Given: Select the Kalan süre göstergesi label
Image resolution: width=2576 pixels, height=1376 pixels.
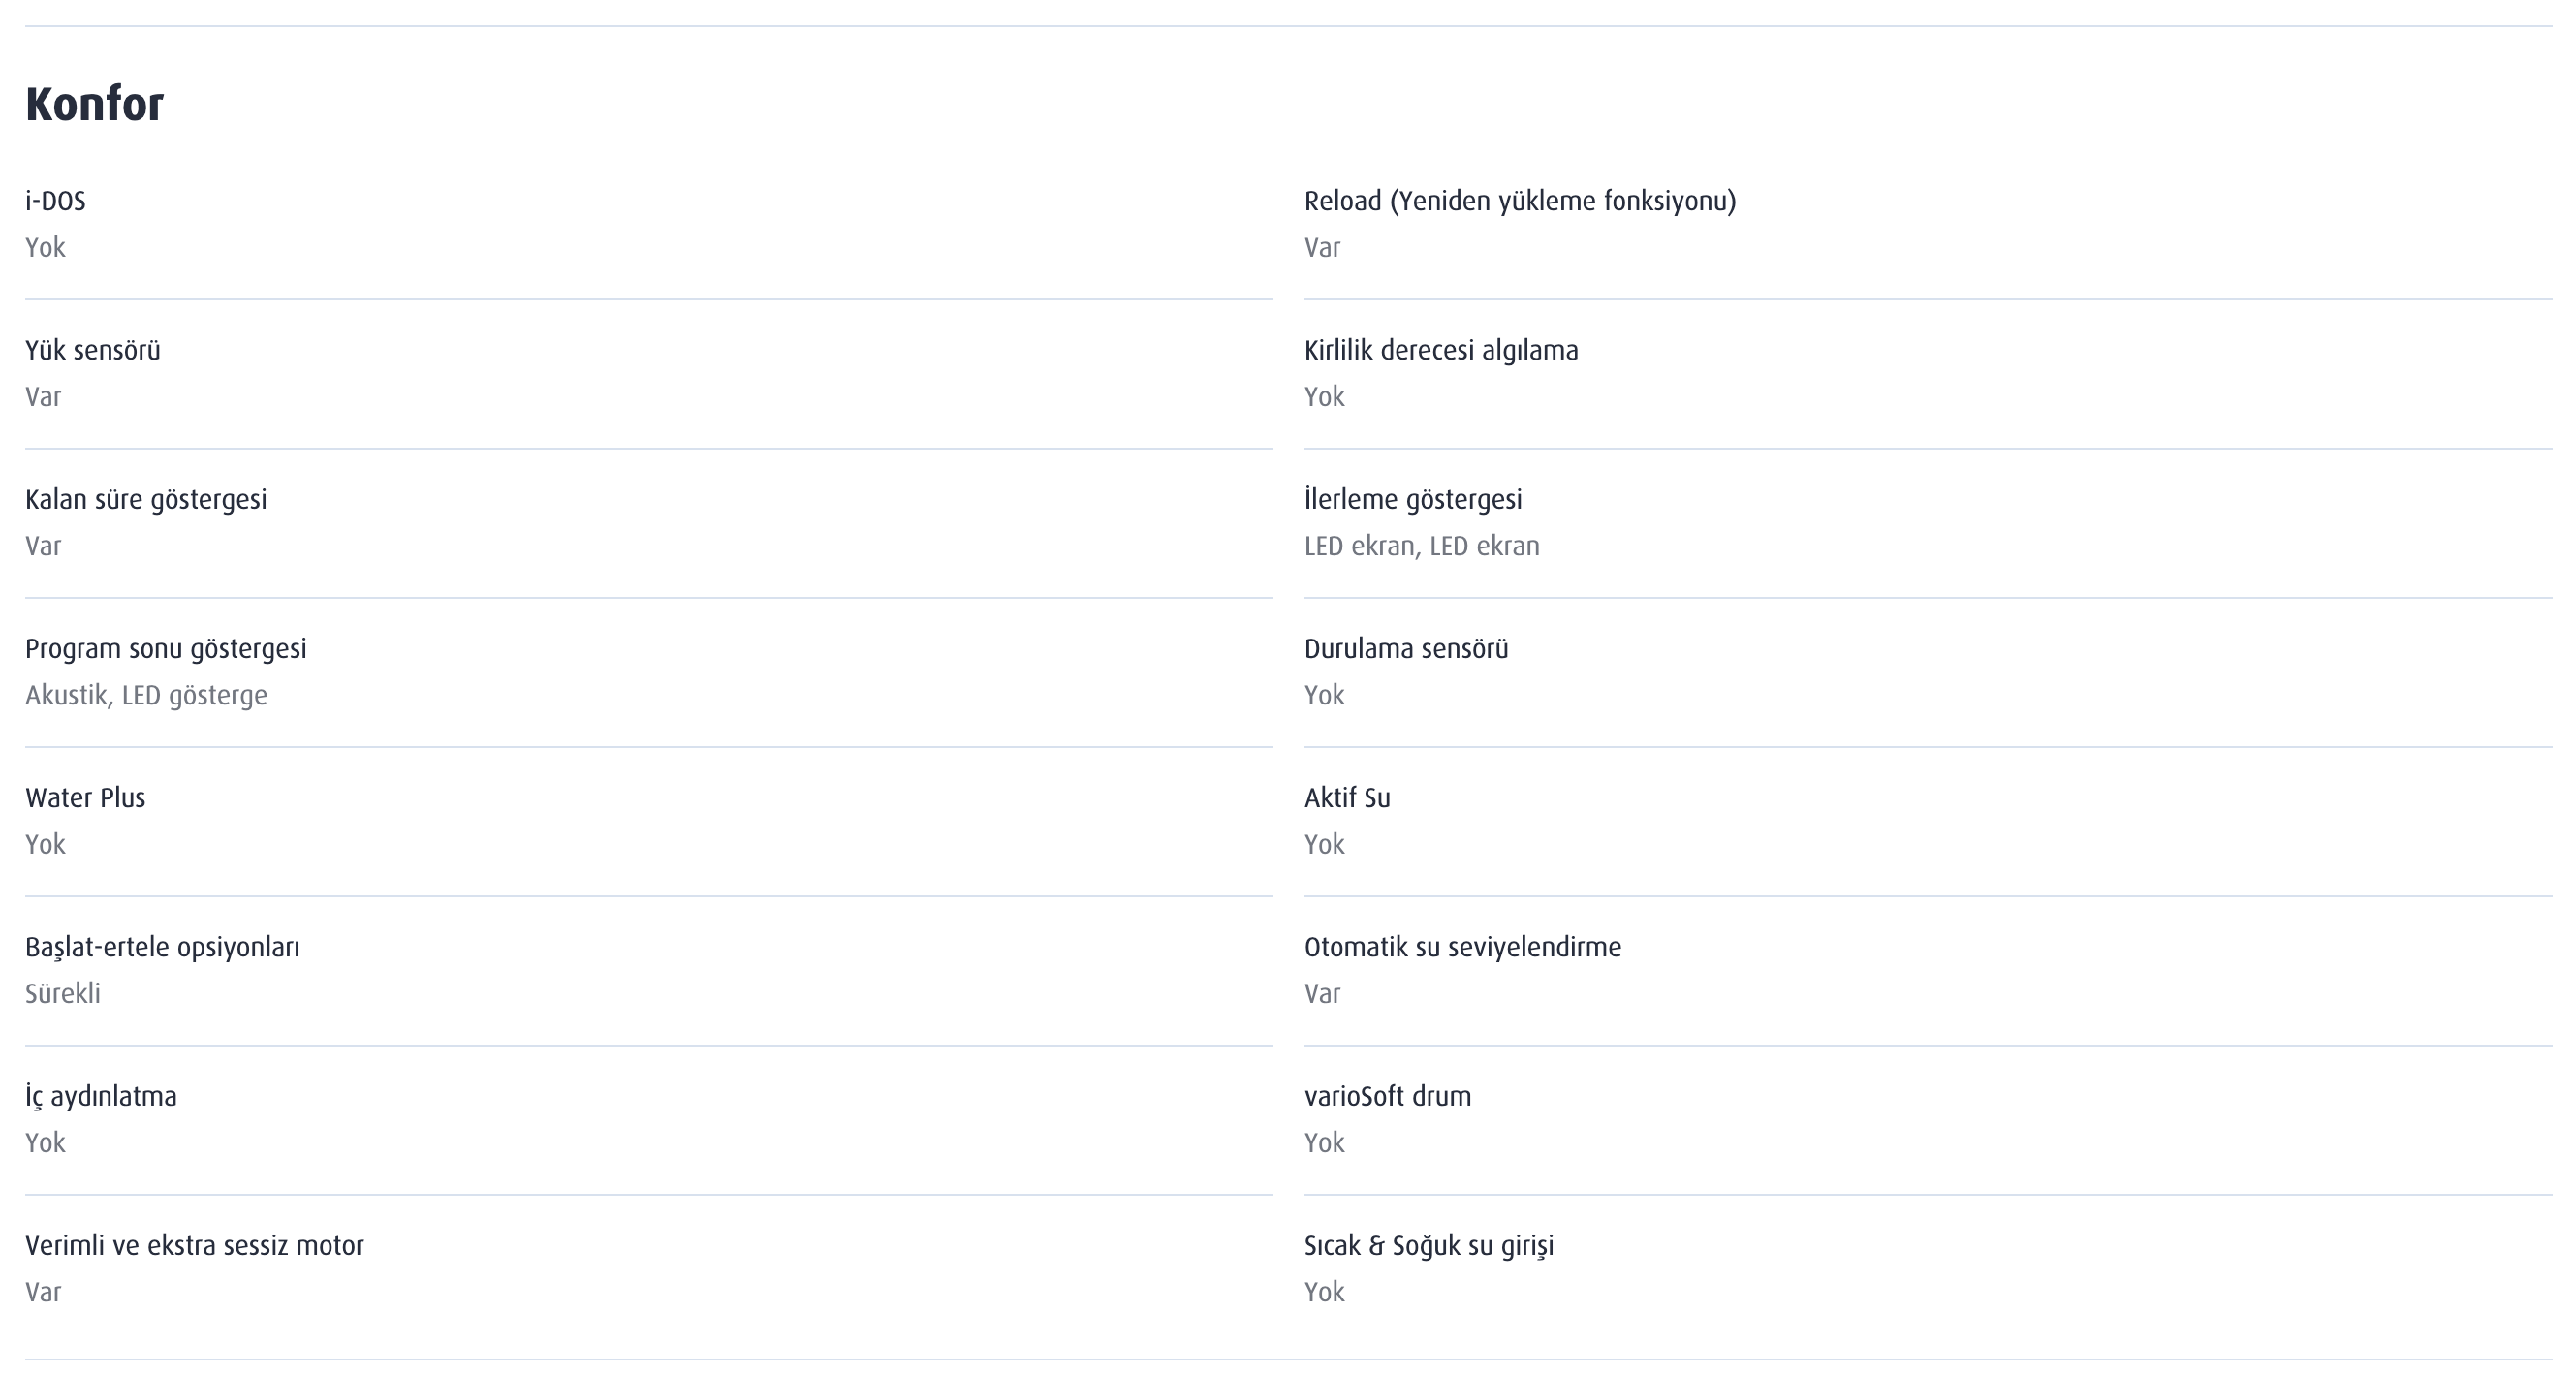Looking at the screenshot, I should tap(145, 499).
